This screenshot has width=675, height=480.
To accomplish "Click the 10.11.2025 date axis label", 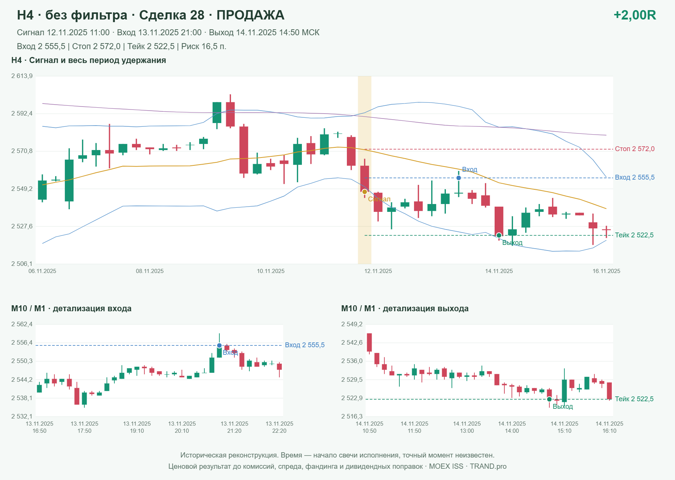I will click(271, 271).
